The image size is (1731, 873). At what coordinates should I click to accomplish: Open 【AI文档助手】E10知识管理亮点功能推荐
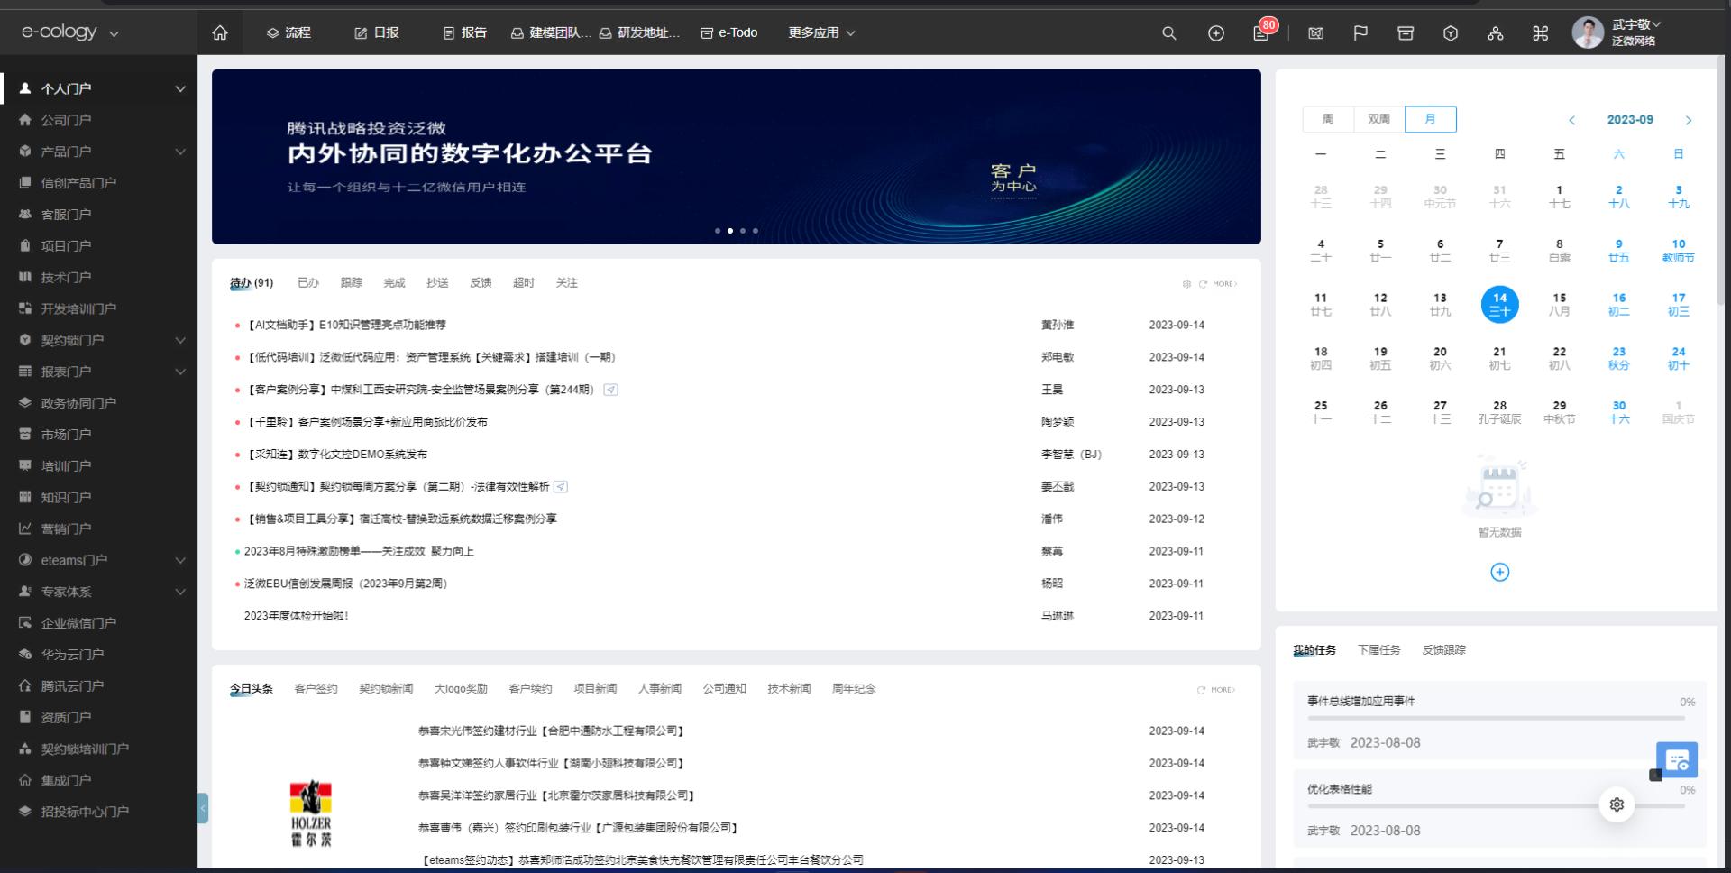tap(345, 325)
